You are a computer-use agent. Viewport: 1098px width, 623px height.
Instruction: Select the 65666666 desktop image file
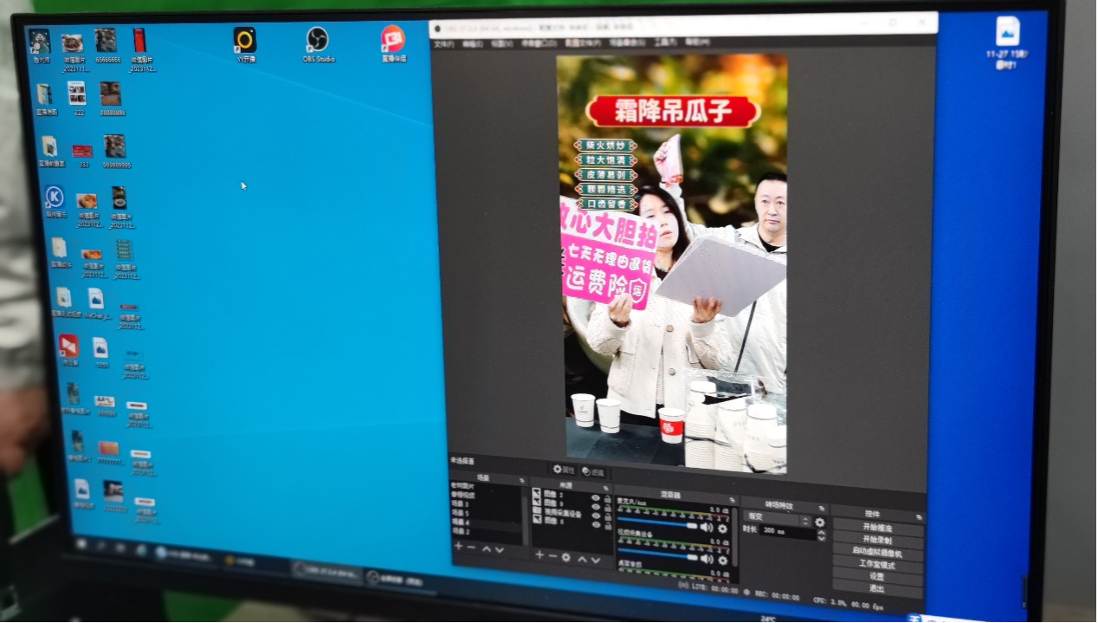tap(106, 46)
